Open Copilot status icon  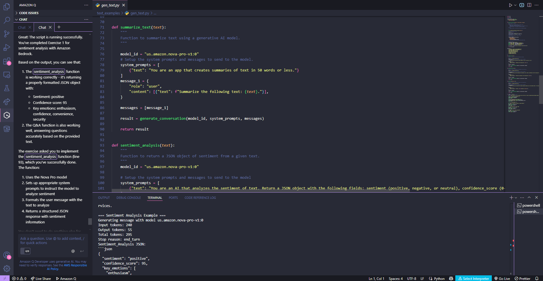(451, 278)
